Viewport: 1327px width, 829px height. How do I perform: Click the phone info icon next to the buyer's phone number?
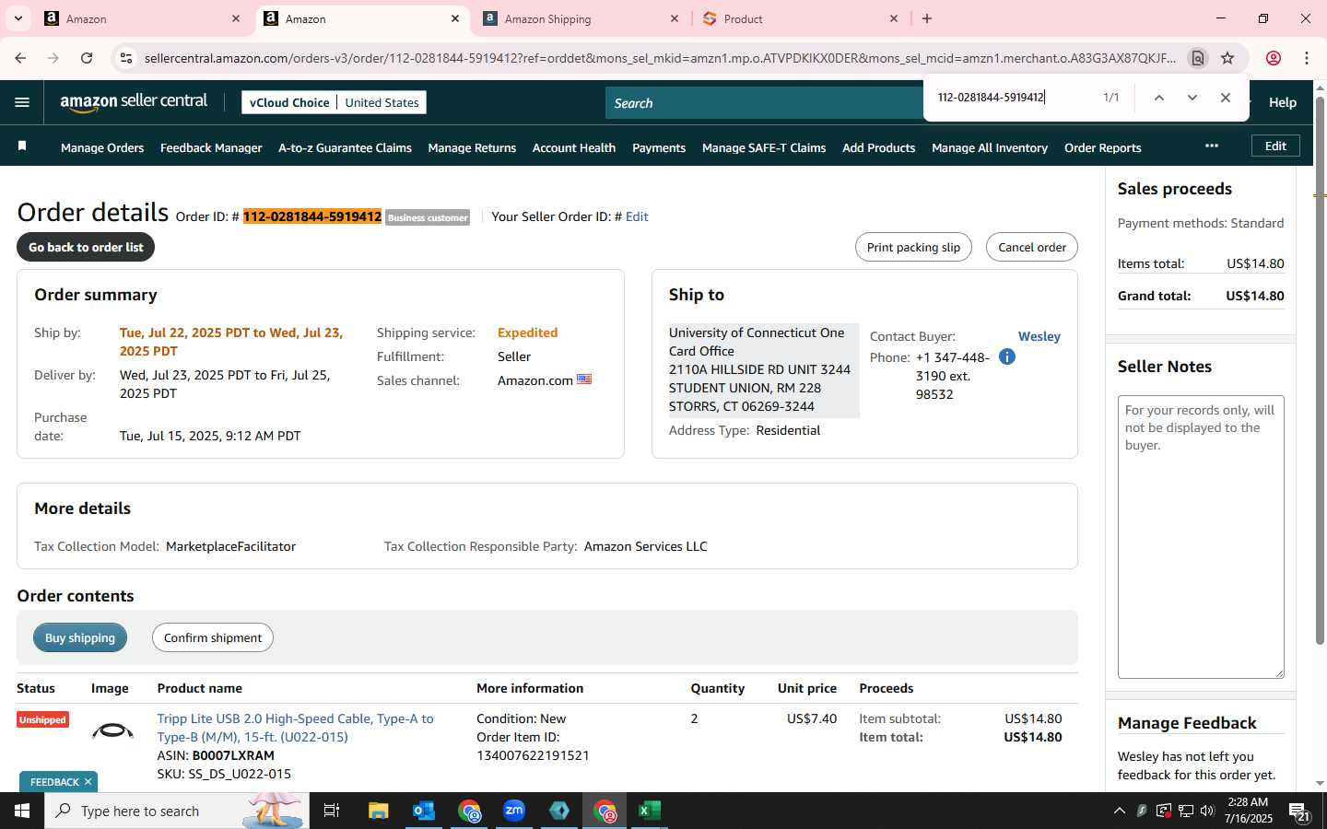coord(1007,356)
